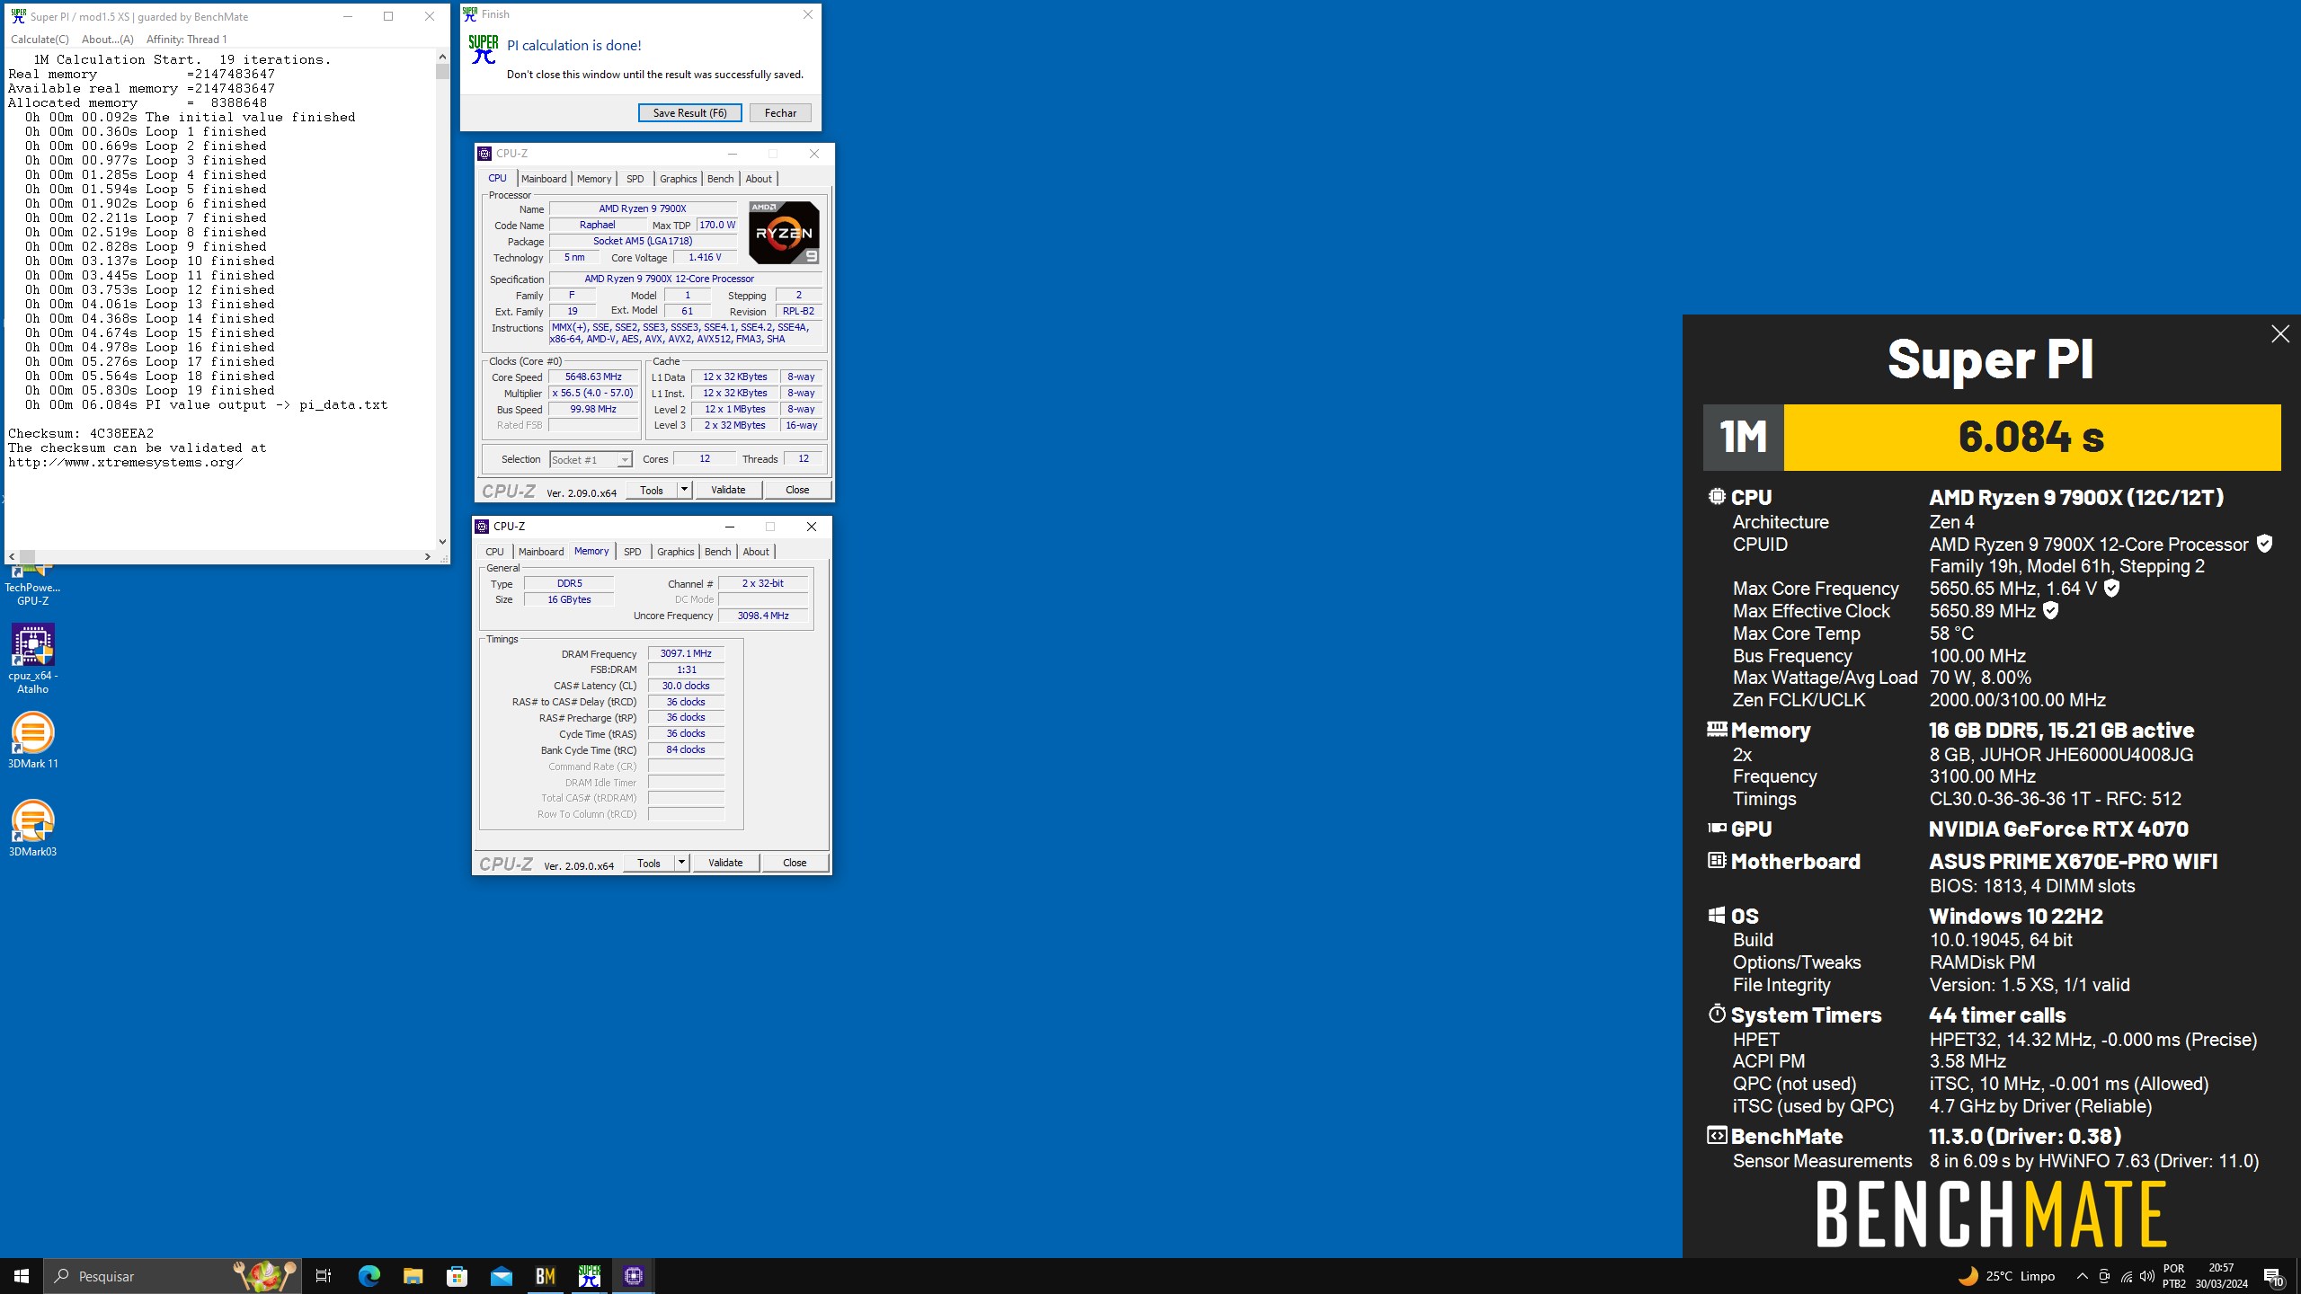The height and width of the screenshot is (1294, 2301).
Task: Click Fechar button in Finish dialog
Action: click(780, 113)
